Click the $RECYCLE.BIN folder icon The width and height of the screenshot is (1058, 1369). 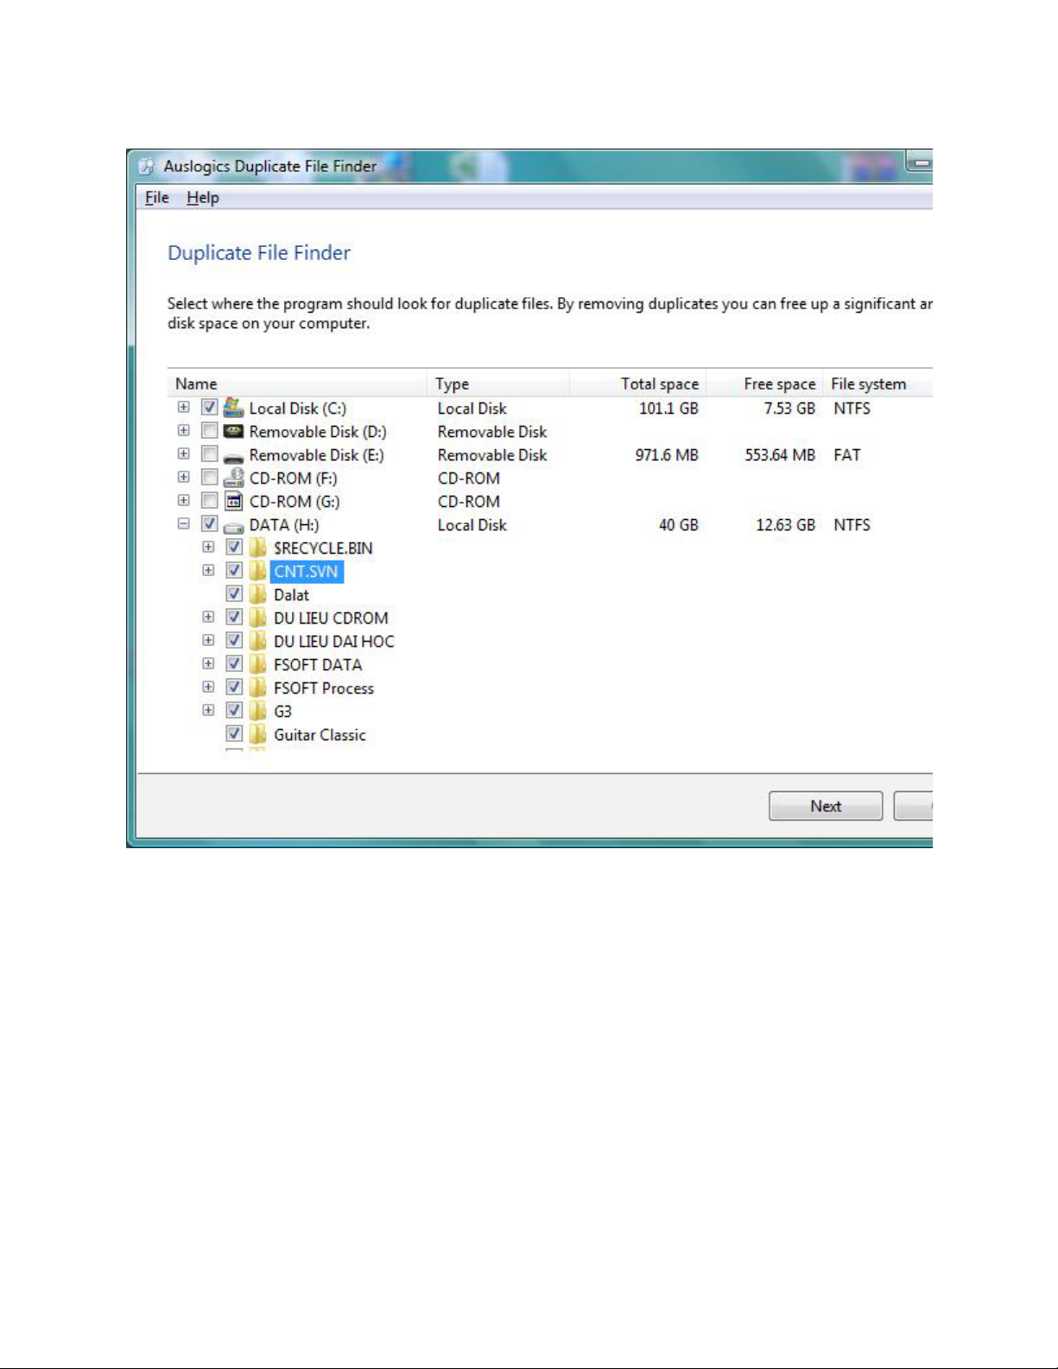257,548
